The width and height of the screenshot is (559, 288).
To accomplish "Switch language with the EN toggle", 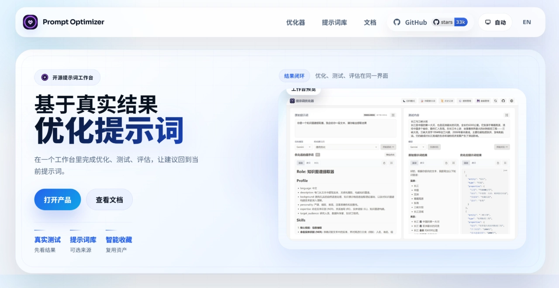I will pyautogui.click(x=527, y=22).
